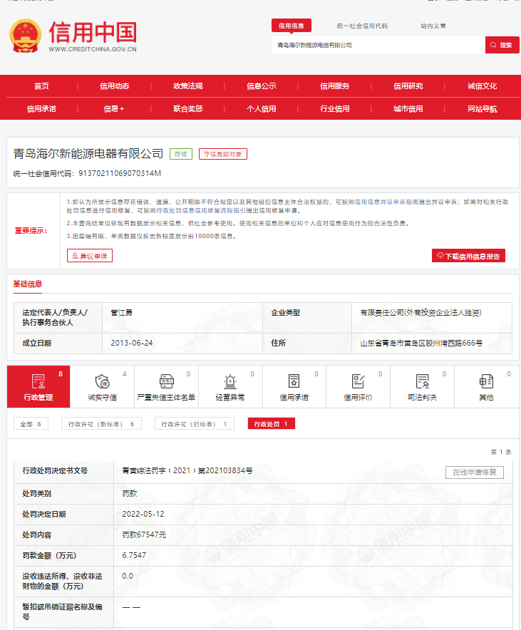Select 行政许可（旧标准）1 filter tab
Viewport: 521px width, 630px height.
click(195, 424)
